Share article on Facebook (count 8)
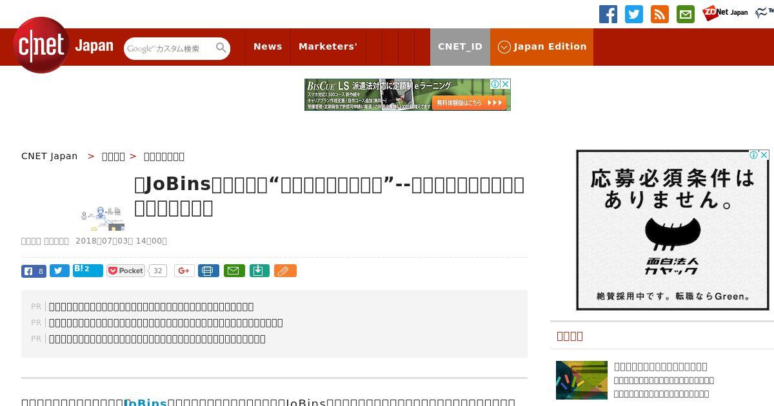This screenshot has height=406, width=774. 34,271
